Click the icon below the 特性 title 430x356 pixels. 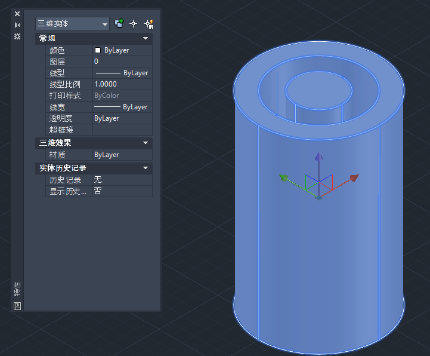pyautogui.click(x=17, y=306)
